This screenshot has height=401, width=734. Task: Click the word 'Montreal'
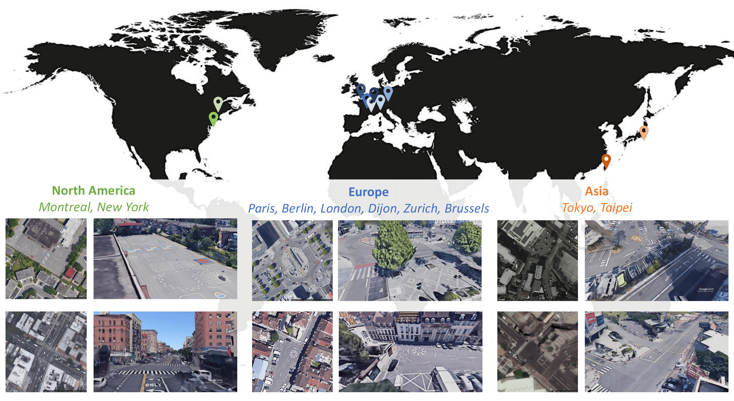coord(65,207)
